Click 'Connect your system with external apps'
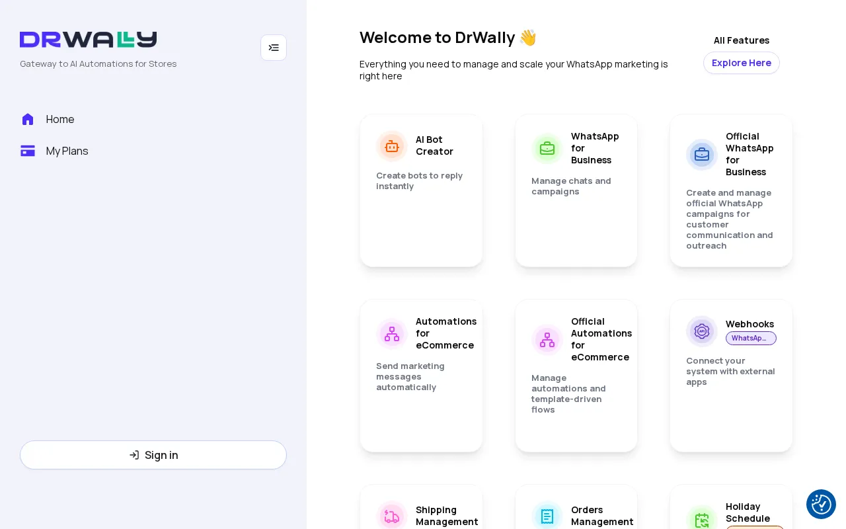Image resolution: width=846 pixels, height=529 pixels. coord(730,371)
